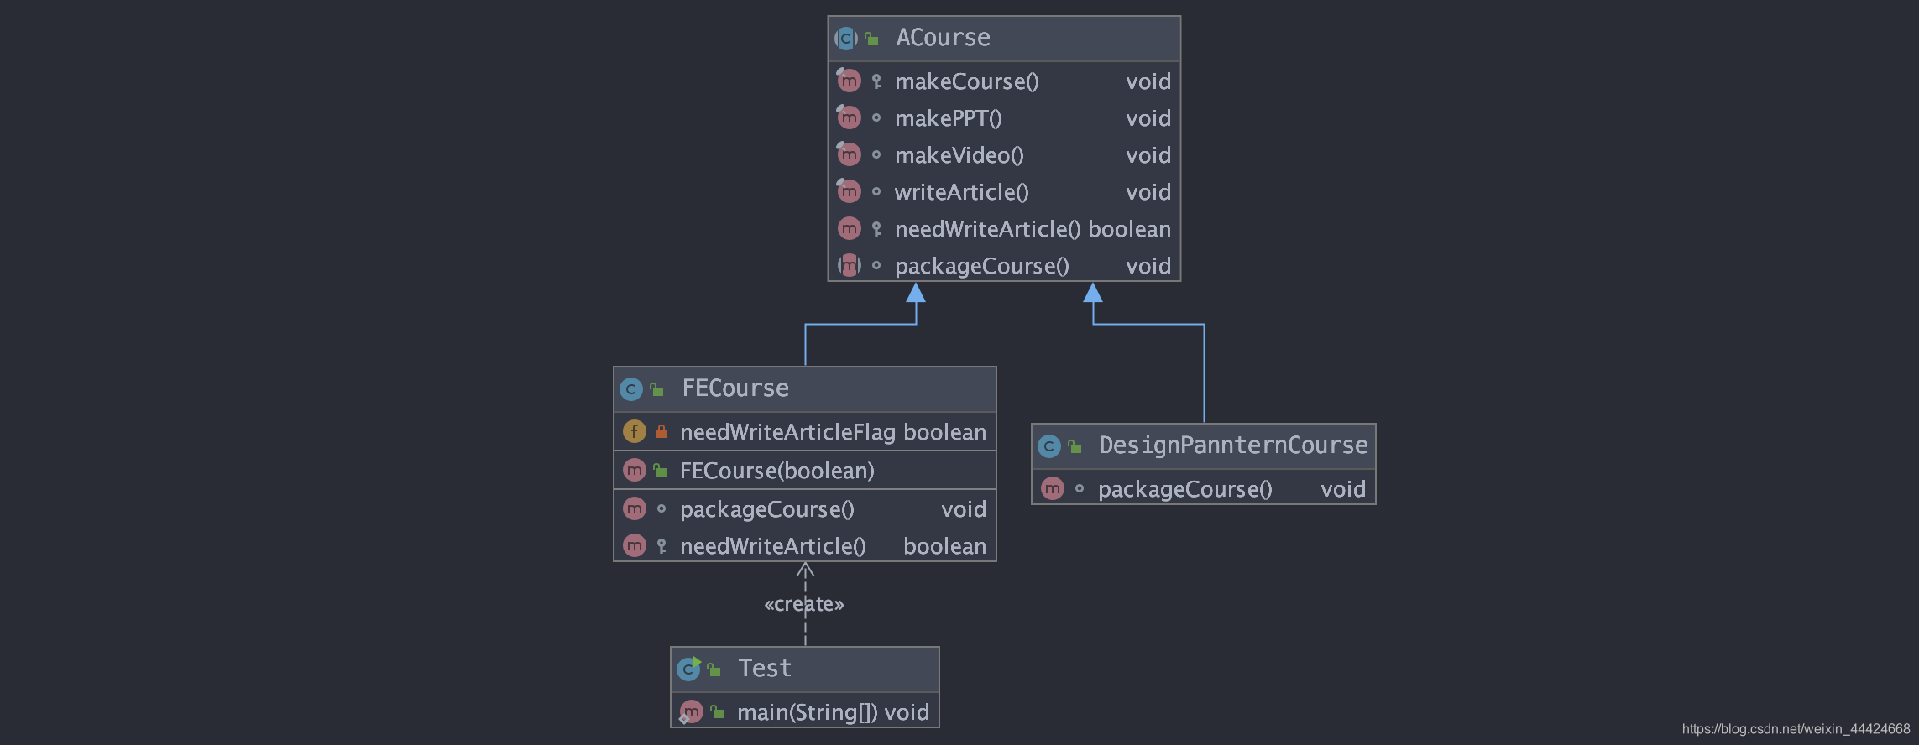This screenshot has width=1919, height=745.
Task: Click the protected key icon beside ACourse needWriteArticle()
Action: pos(876,229)
